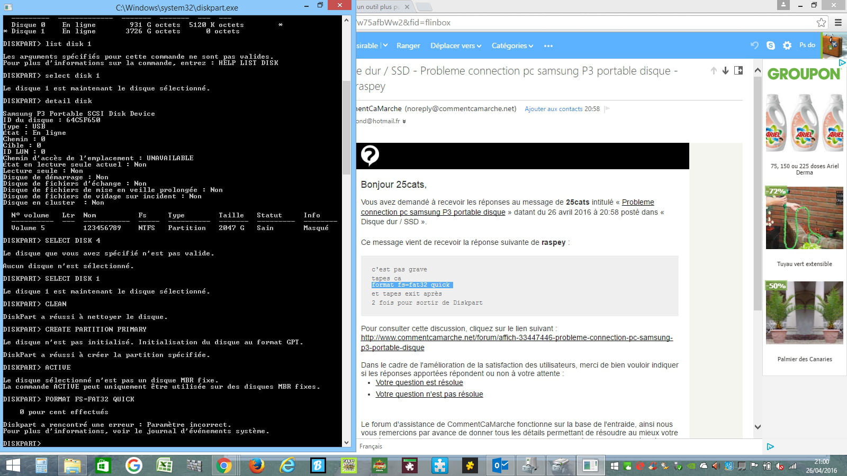
Task: Click the diskpart scrollbar down arrow
Action: (347, 443)
